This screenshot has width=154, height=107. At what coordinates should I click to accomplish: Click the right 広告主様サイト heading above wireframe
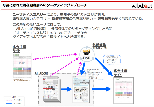[121, 73]
